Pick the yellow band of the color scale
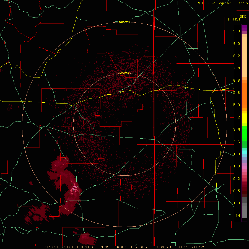 244,118
